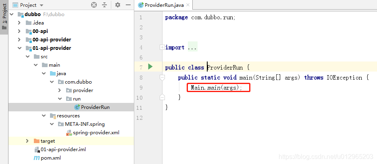Close the ProviderRun.java tab
The width and height of the screenshot is (377, 164).
(188, 5)
